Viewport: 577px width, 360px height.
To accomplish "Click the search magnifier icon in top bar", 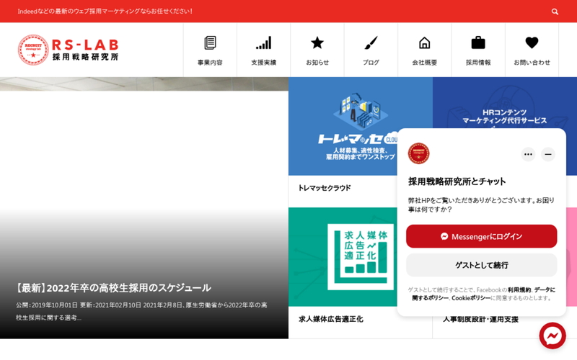I will tap(555, 12).
